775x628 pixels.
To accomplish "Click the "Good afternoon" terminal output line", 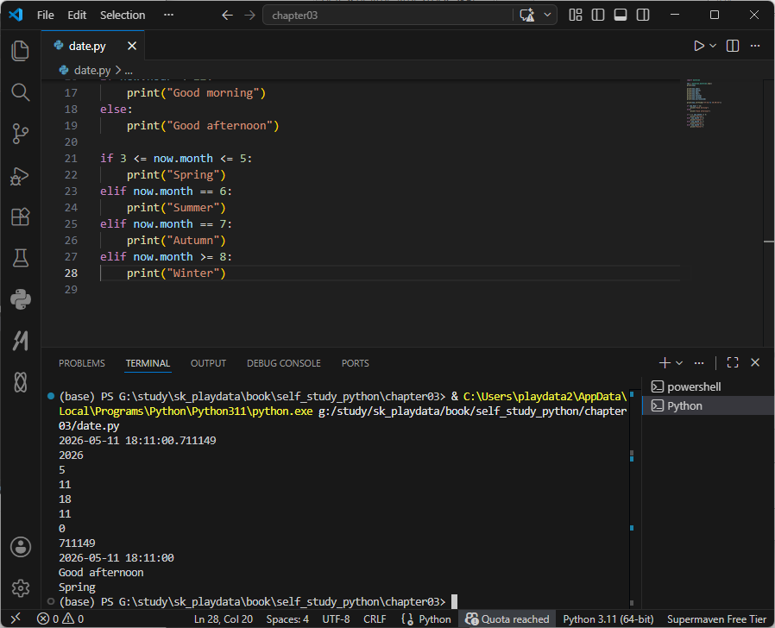I will click(101, 572).
